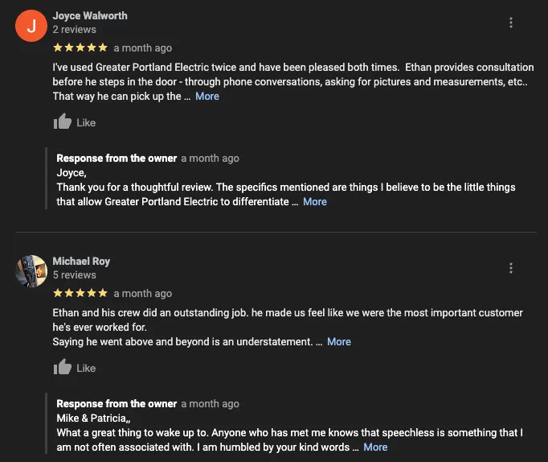Expand Joyce Walworth's review with More

207,97
